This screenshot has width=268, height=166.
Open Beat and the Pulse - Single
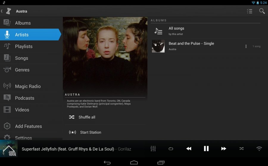[205, 46]
